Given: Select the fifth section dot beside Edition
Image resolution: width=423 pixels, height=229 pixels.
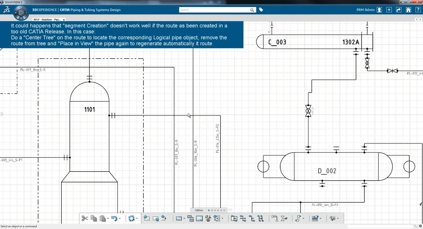Looking at the screenshot, I should [x=221, y=210].
